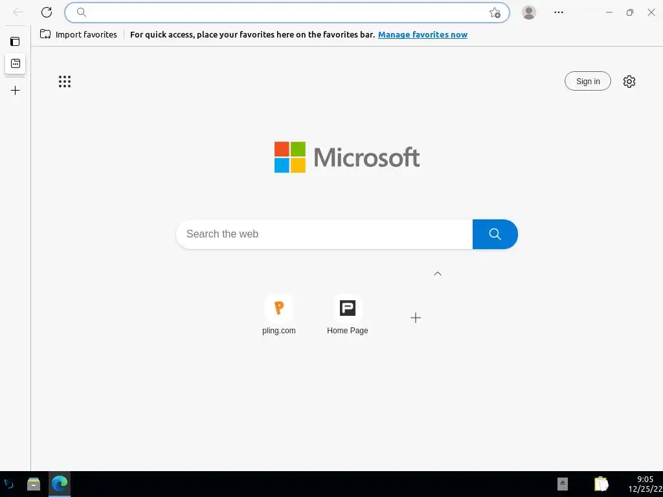663x497 pixels.
Task: Click the blue search magnifier button
Action: (495, 234)
